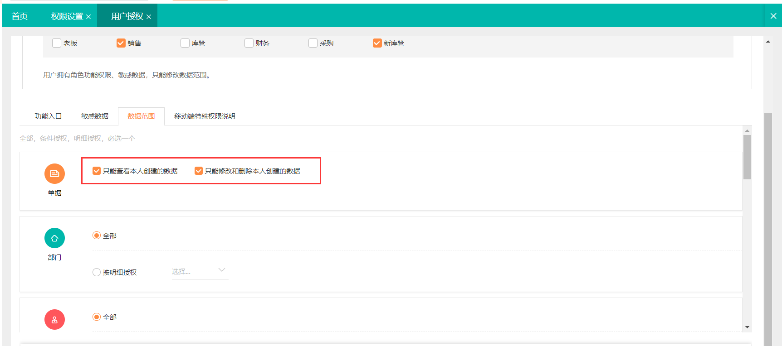Enable the 老板 role checkbox

point(57,43)
